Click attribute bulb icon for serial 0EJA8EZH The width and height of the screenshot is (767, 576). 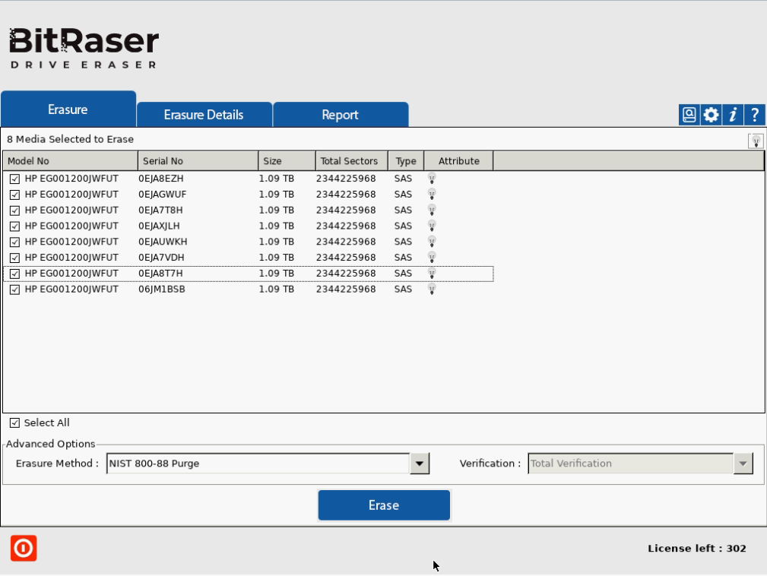point(432,179)
